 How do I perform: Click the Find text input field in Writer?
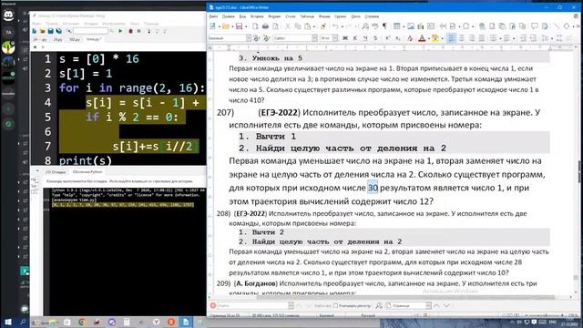(x=252, y=306)
